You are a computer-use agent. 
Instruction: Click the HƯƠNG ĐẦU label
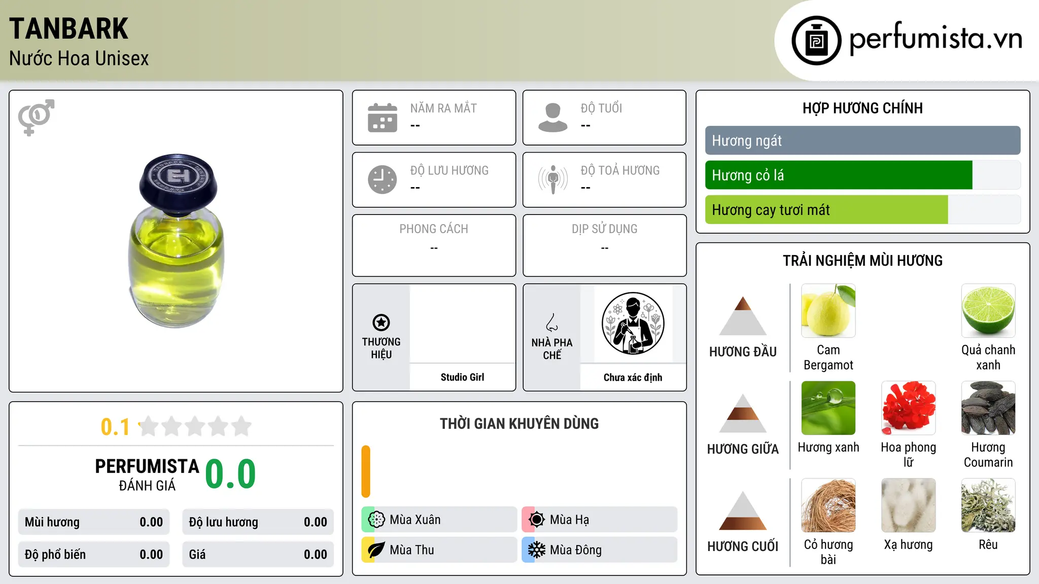tap(743, 352)
